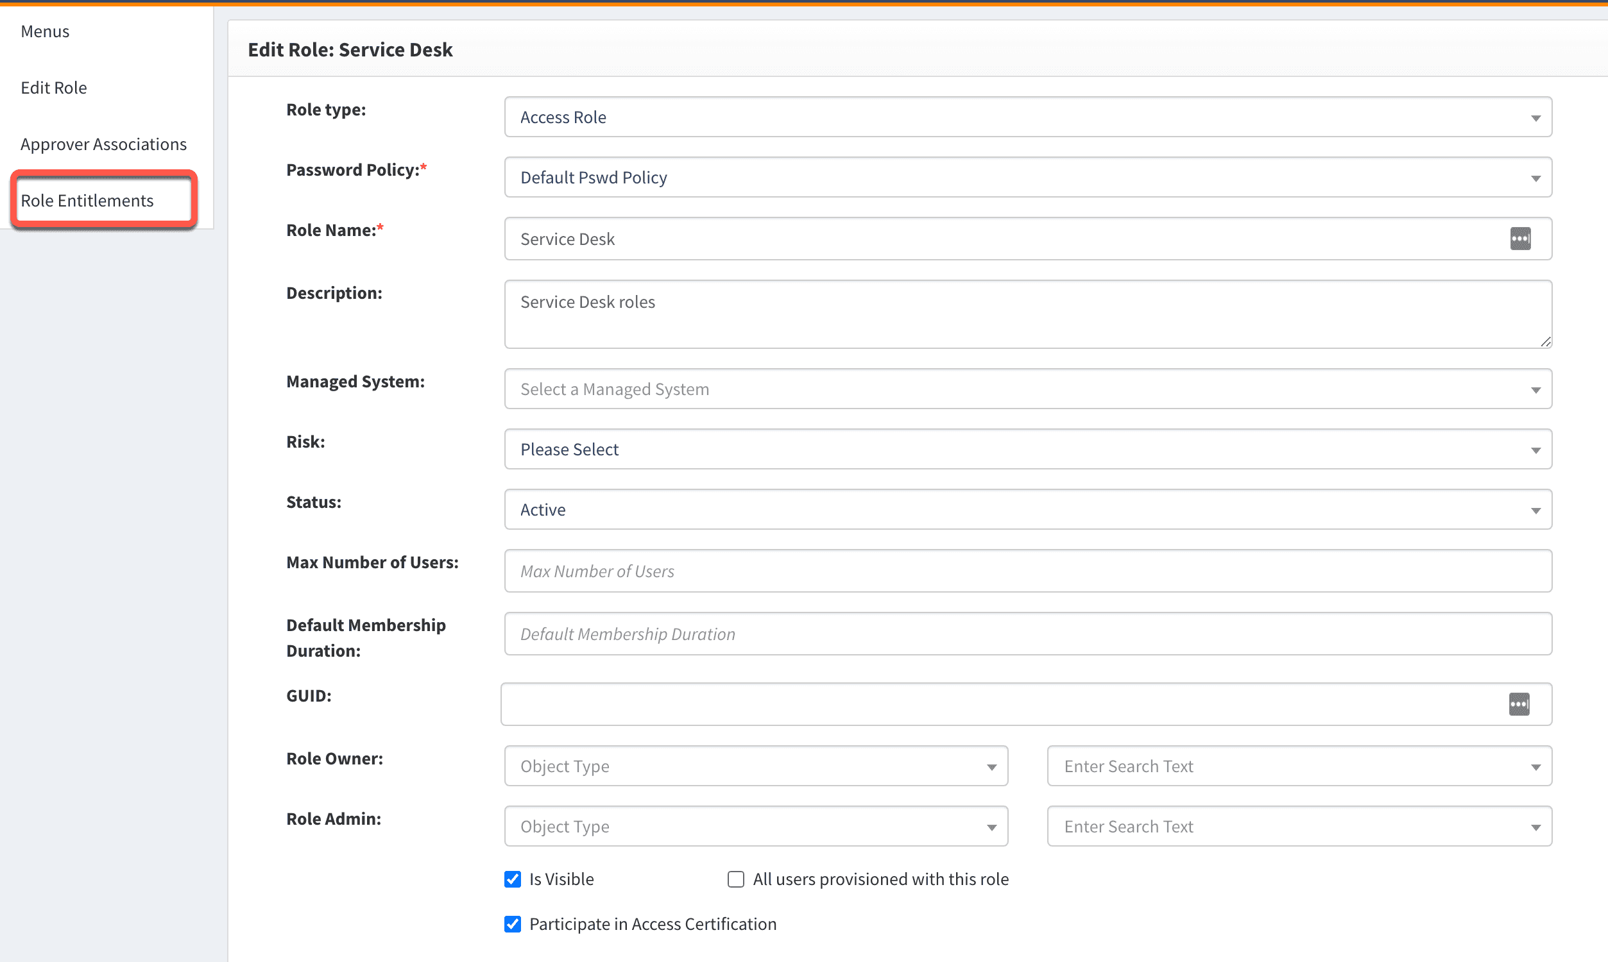Uncheck Participate in Access Certification
Image resolution: width=1608 pixels, height=962 pixels.
(x=512, y=924)
